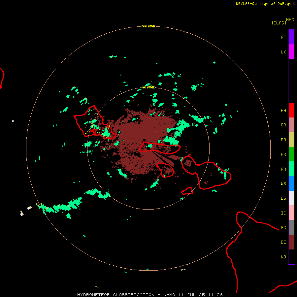
Task: Click the IC legend label
Action: (x=283, y=213)
